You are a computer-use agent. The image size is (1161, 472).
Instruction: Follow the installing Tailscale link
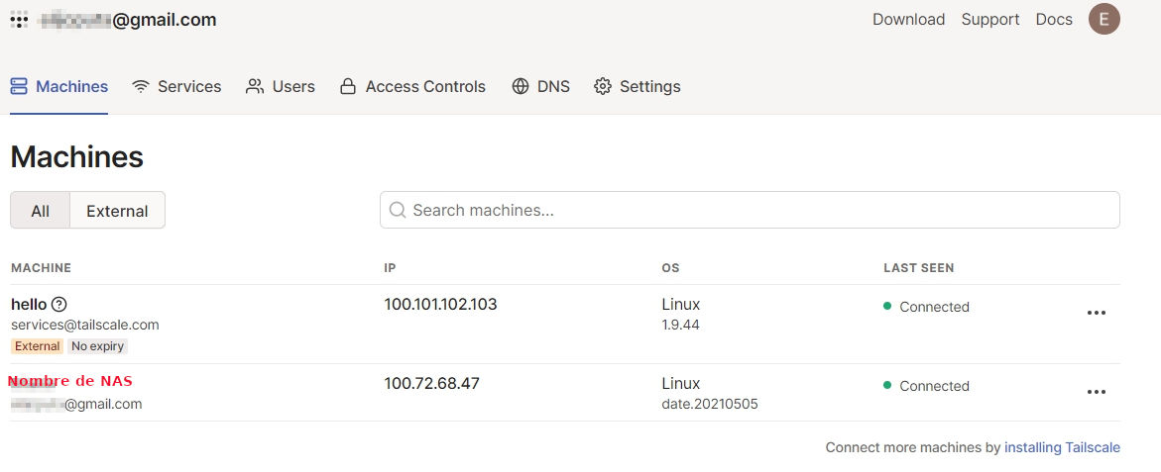[x=1062, y=447]
